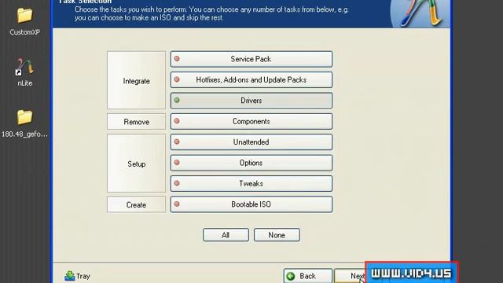Click the None button

click(x=277, y=235)
